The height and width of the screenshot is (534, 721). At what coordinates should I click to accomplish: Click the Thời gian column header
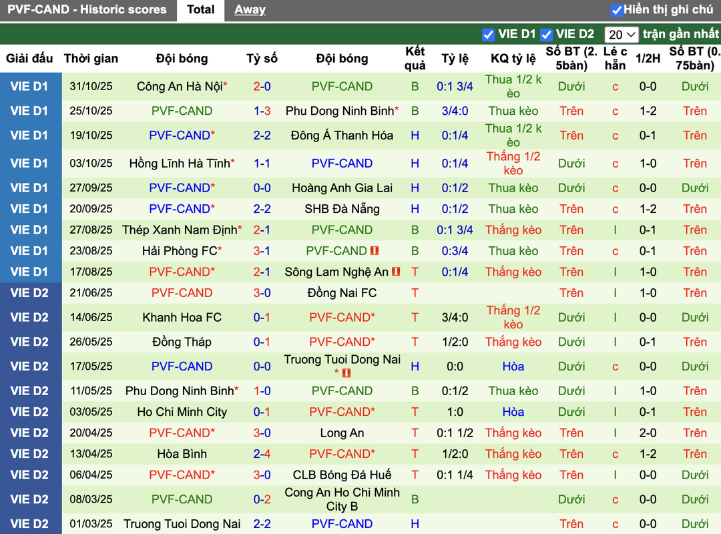point(91,59)
